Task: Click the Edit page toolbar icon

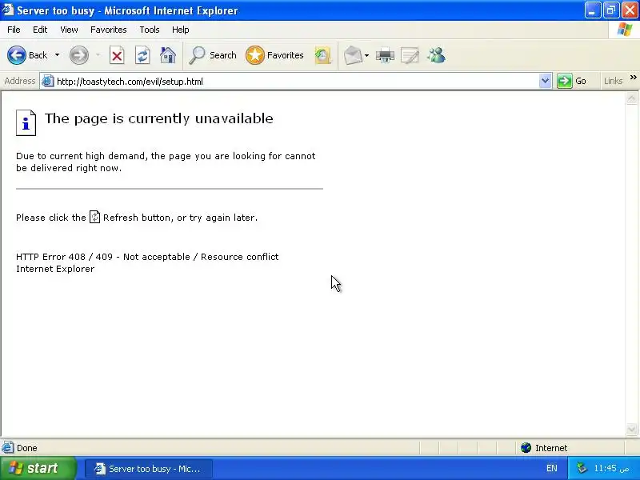Action: 410,55
